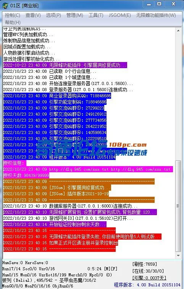Select the line 管理NPC列表加载成功
The image size is (184, 289).
pyautogui.click(x=28, y=35)
